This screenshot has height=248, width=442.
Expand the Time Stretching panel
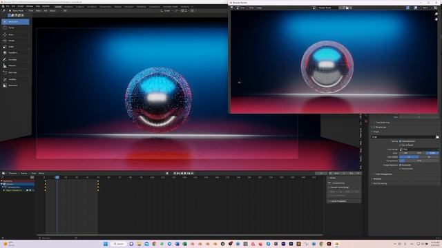382,123
